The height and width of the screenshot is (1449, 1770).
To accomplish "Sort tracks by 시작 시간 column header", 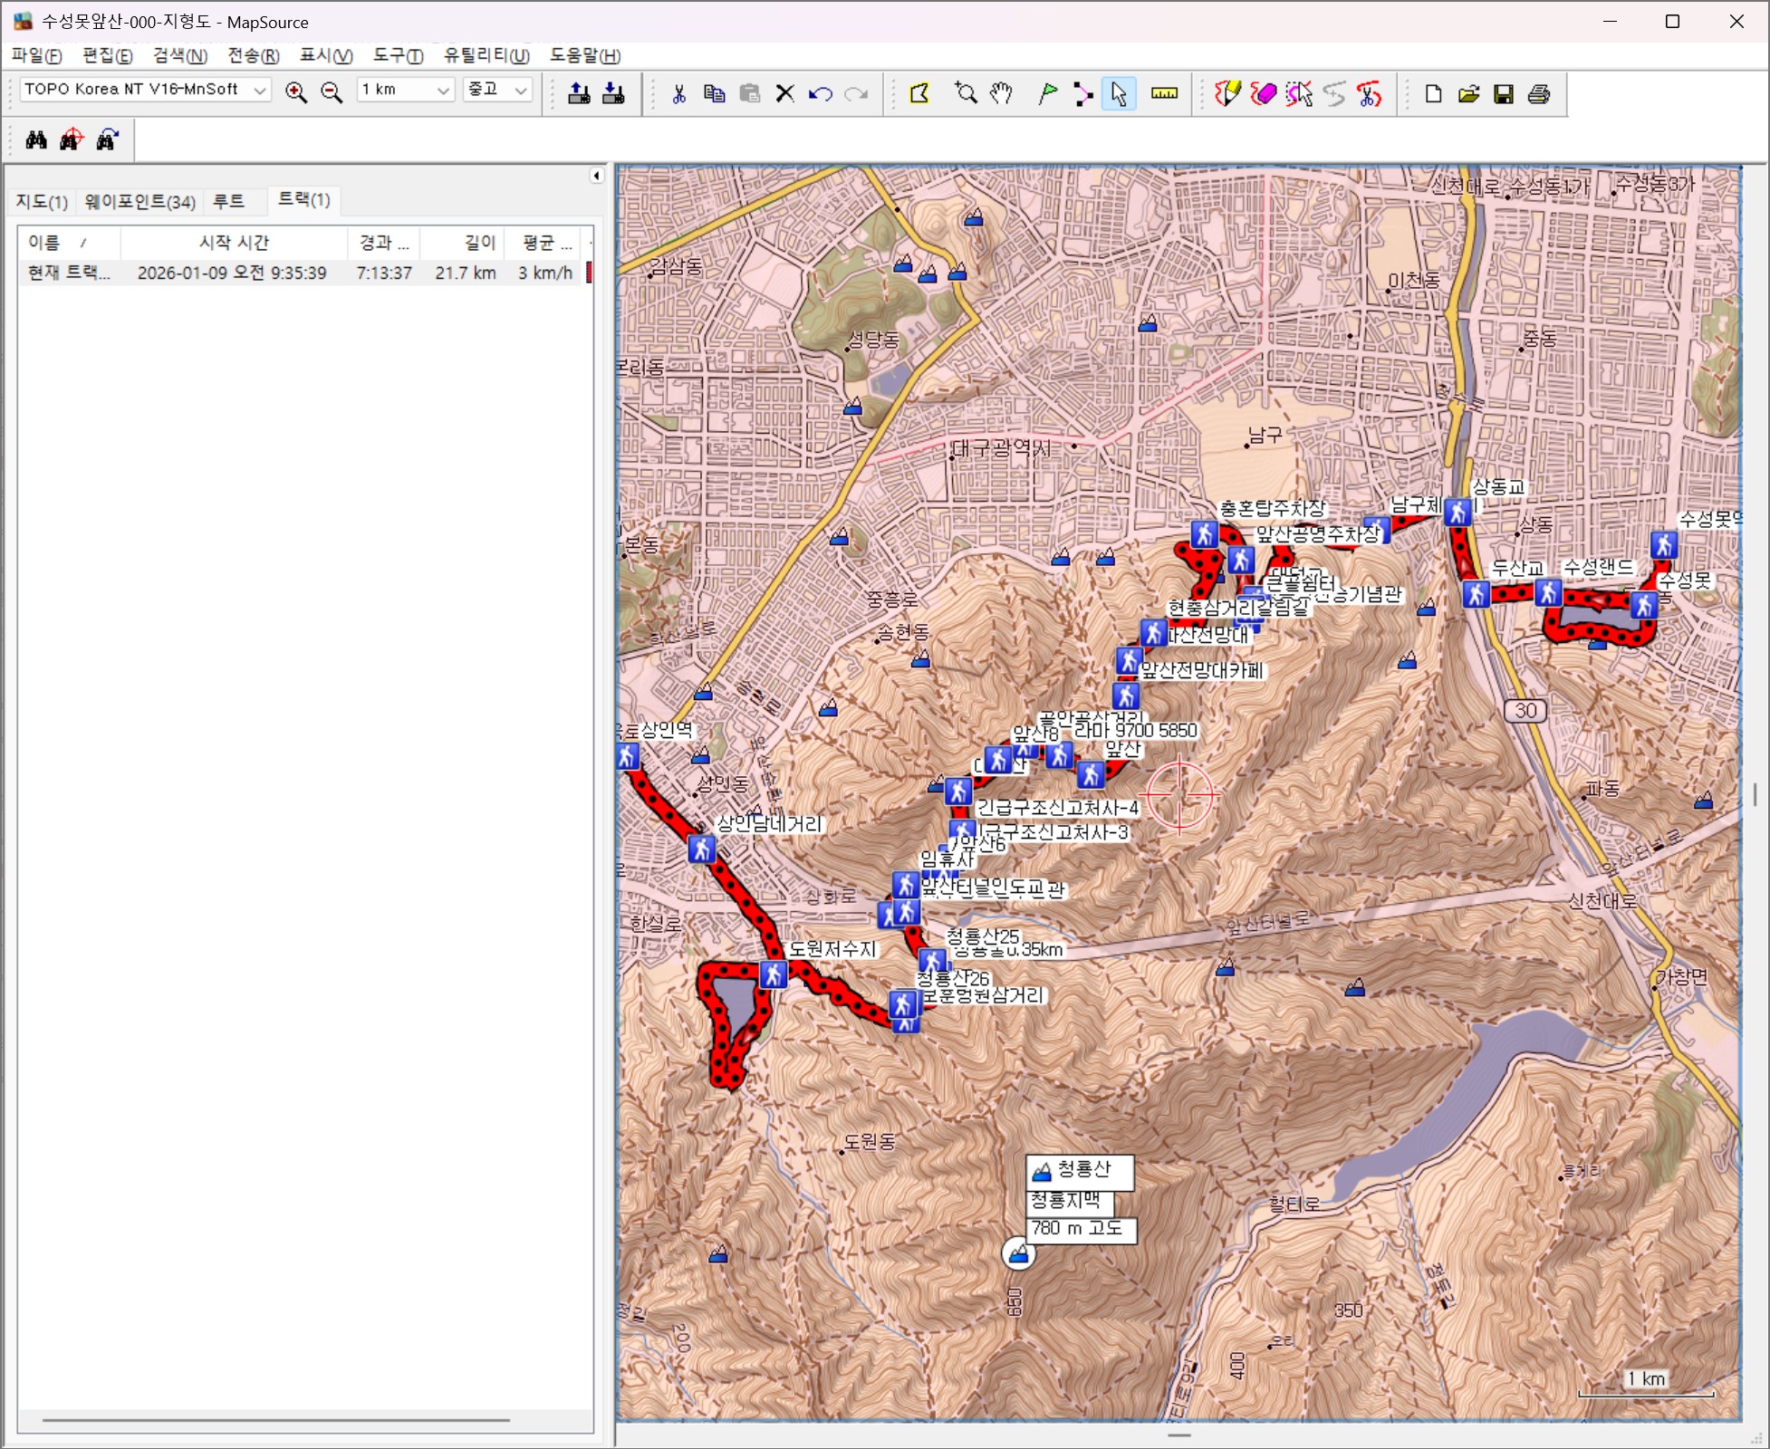I will [x=234, y=243].
